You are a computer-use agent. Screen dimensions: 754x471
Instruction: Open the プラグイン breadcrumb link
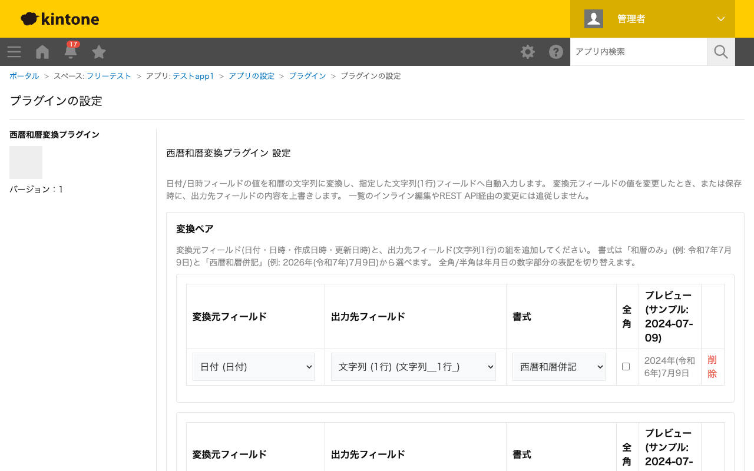pos(307,76)
